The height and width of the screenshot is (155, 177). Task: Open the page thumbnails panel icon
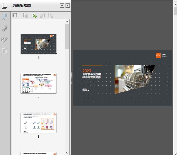[4, 6]
